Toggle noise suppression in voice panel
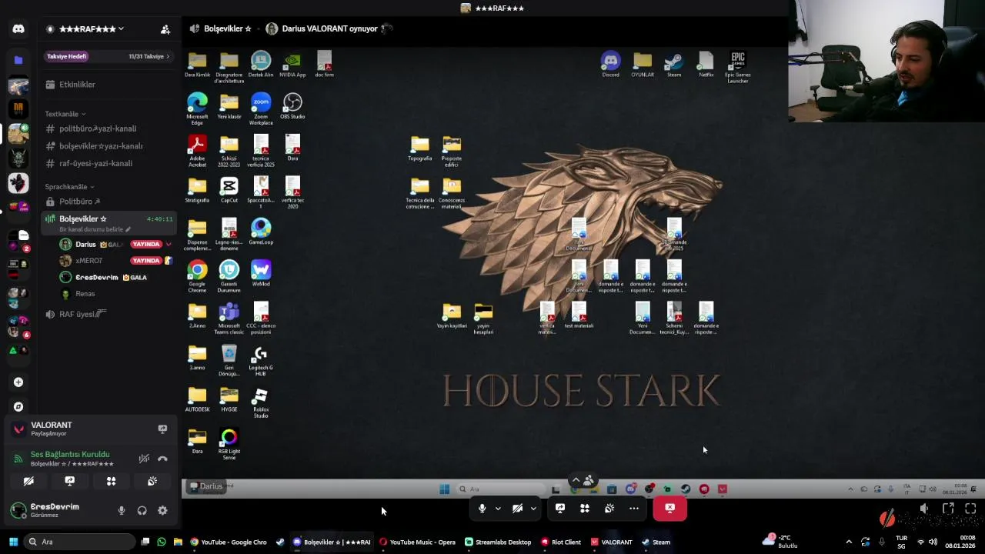985x554 pixels. coord(144,459)
